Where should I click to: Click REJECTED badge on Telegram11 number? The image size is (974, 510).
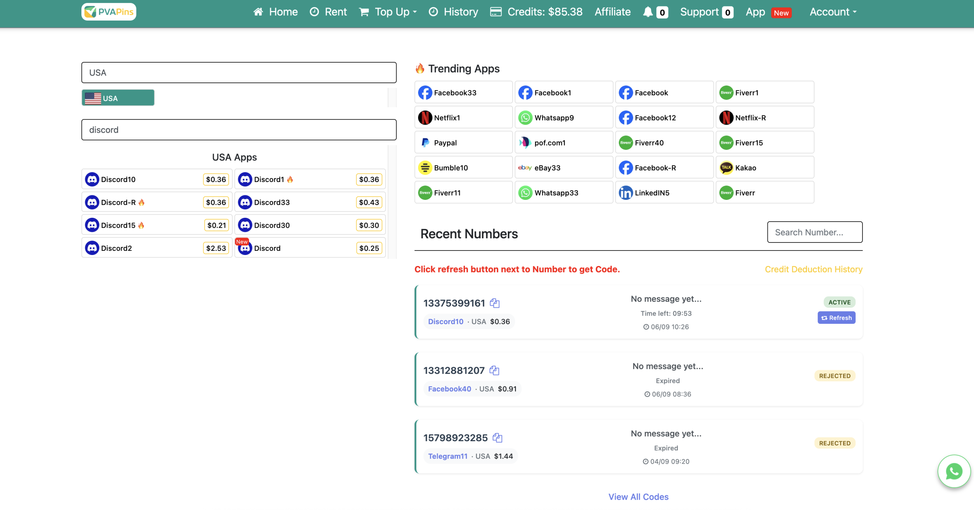[835, 443]
